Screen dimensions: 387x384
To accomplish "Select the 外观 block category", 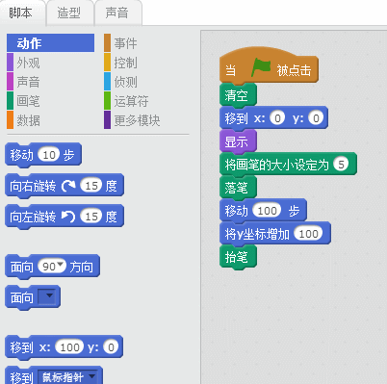I will tap(28, 63).
